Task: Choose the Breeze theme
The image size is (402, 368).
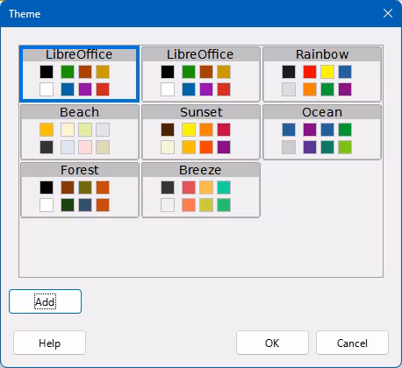Action: [x=201, y=190]
